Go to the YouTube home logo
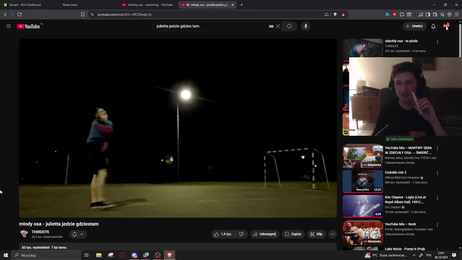The width and height of the screenshot is (462, 260). click(29, 26)
